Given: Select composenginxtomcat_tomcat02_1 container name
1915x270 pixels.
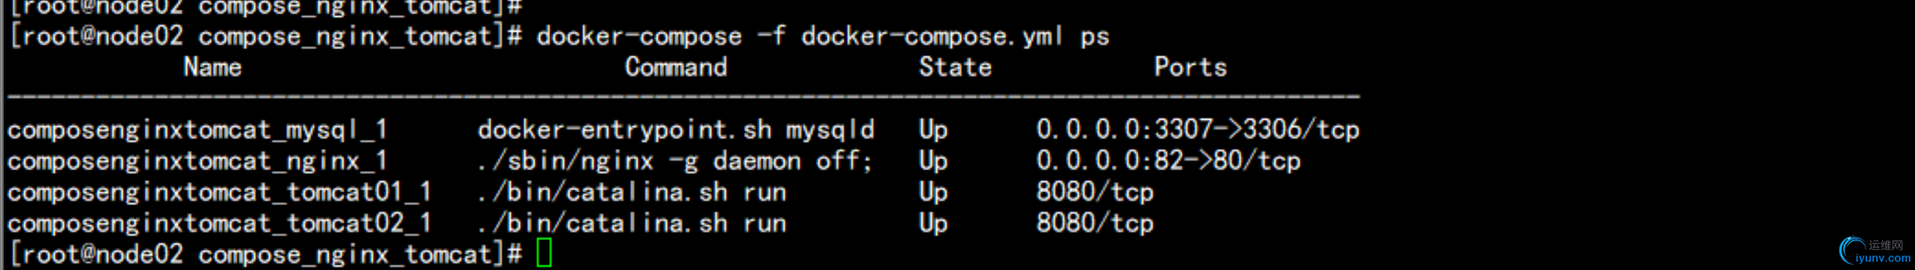Looking at the screenshot, I should 219,223.
